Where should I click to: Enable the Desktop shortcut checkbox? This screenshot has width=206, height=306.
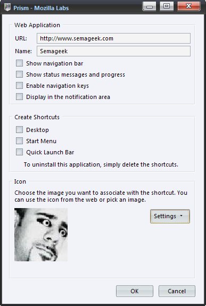tap(19, 129)
